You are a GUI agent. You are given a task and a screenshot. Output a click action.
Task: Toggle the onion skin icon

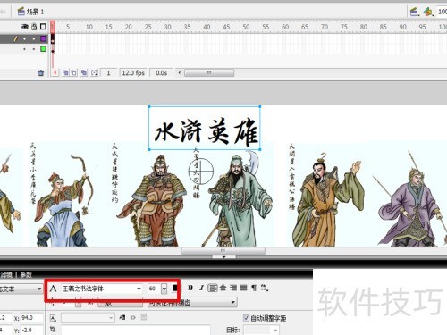[65, 73]
